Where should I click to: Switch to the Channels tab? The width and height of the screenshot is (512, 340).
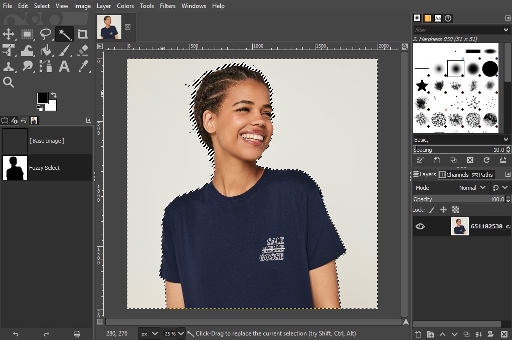pos(454,174)
